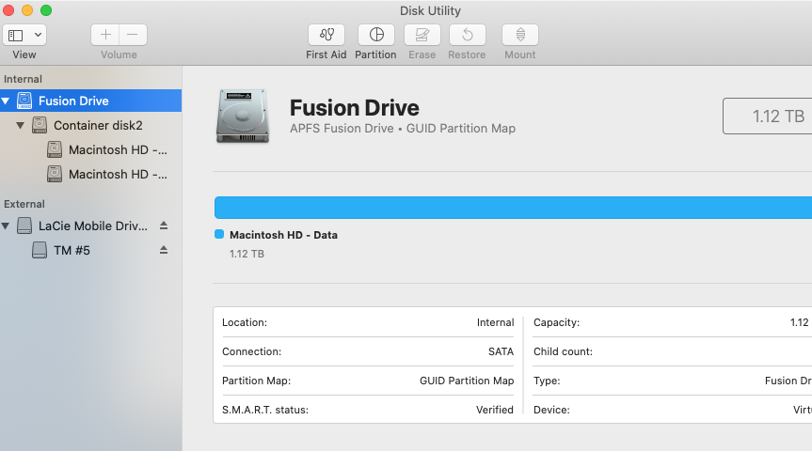Viewport: 812px width, 451px height.
Task: Click the Type row label
Action: tap(547, 381)
